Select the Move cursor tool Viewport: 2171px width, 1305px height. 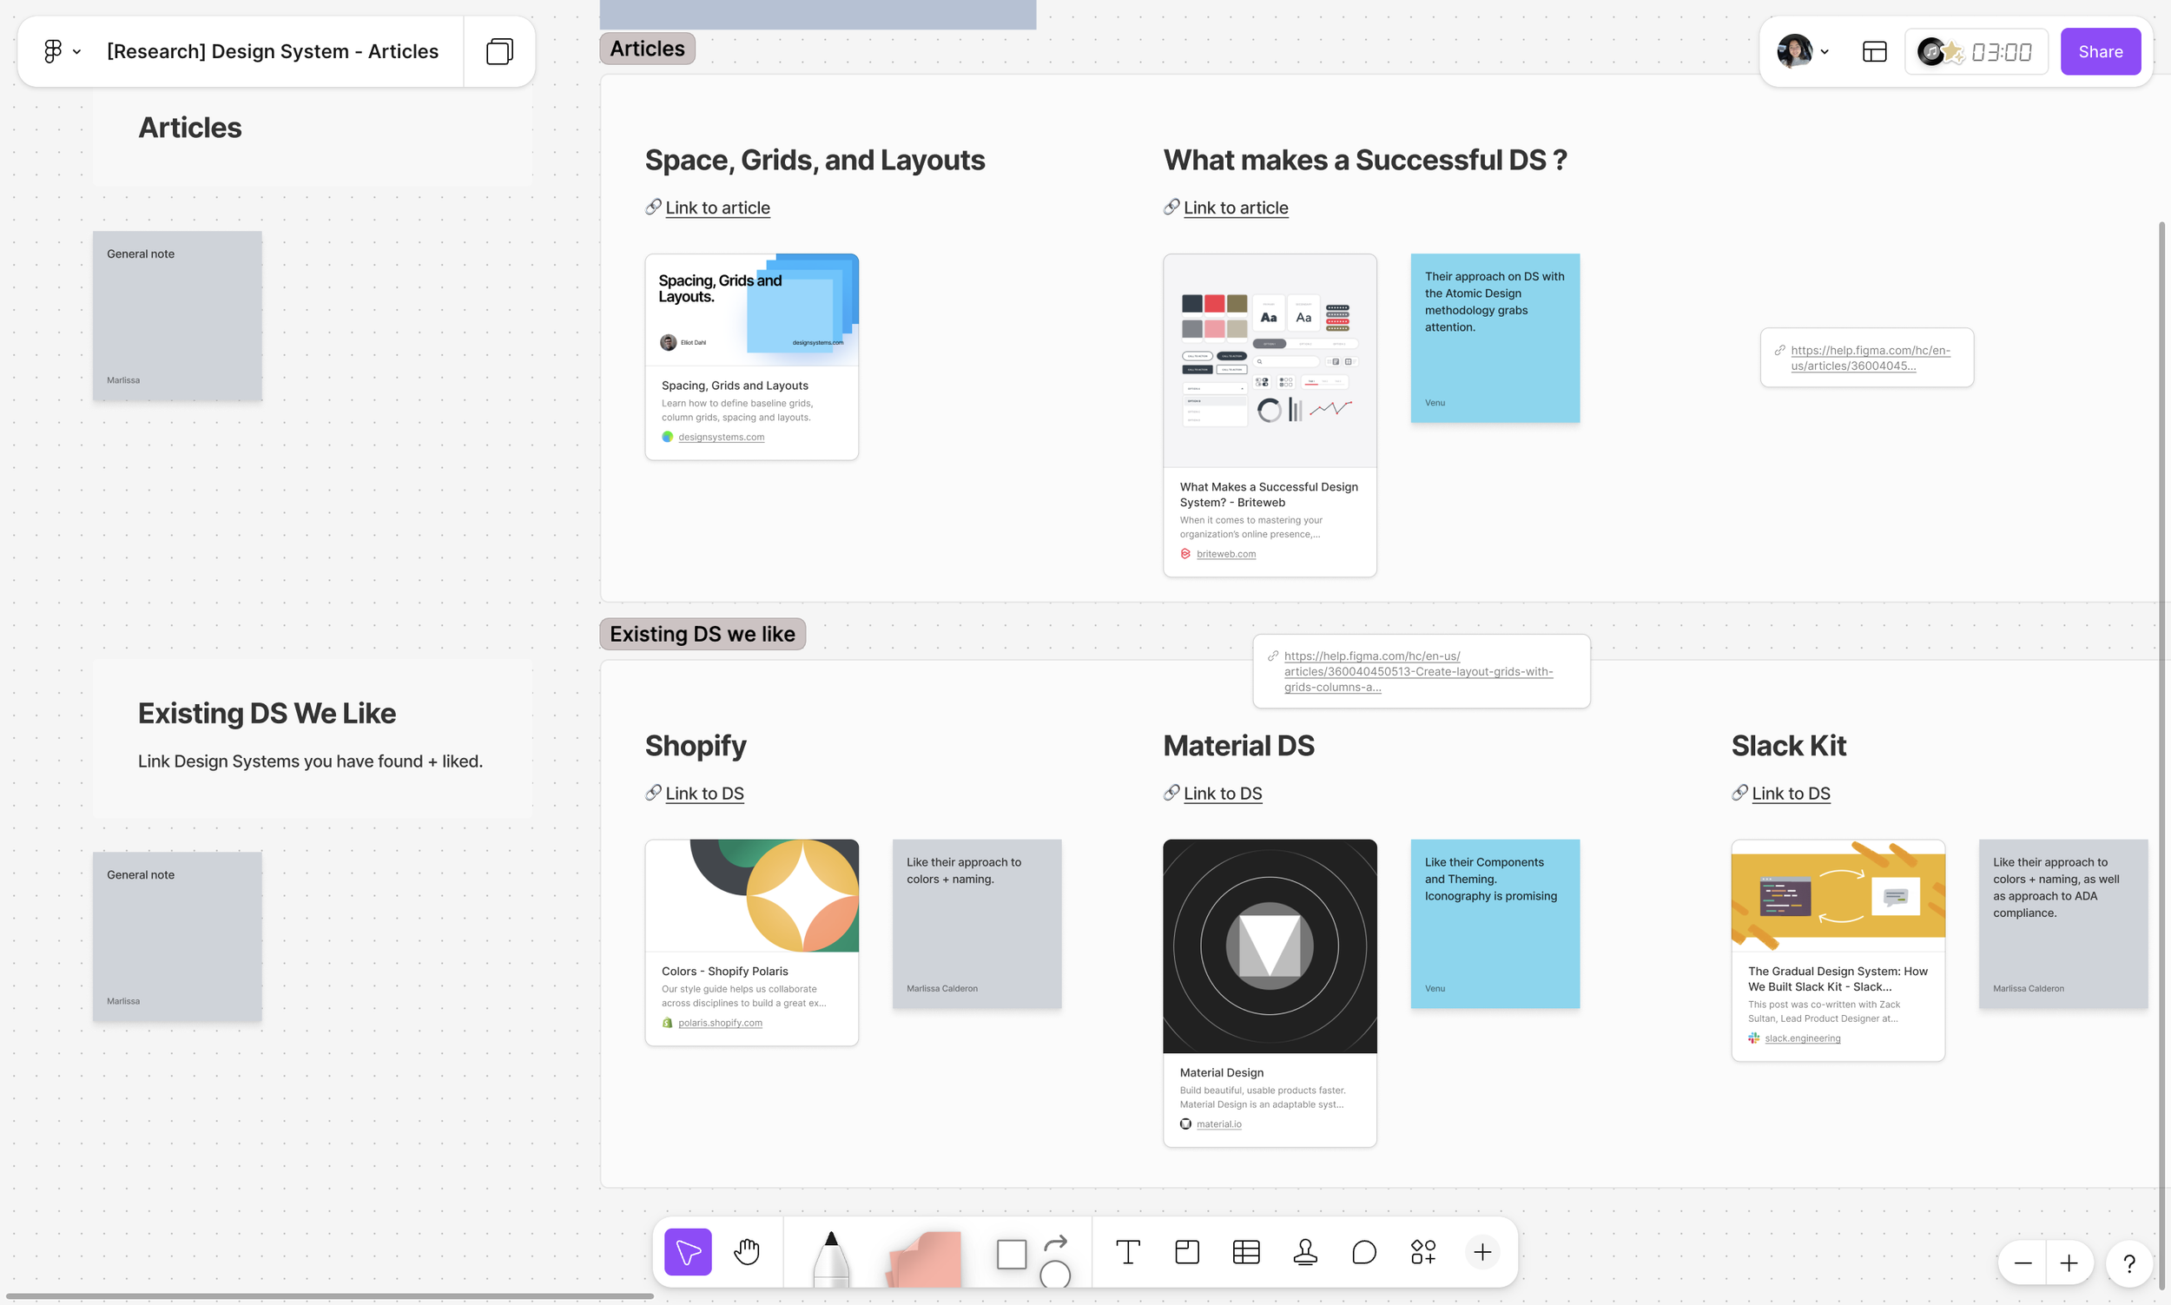click(688, 1250)
